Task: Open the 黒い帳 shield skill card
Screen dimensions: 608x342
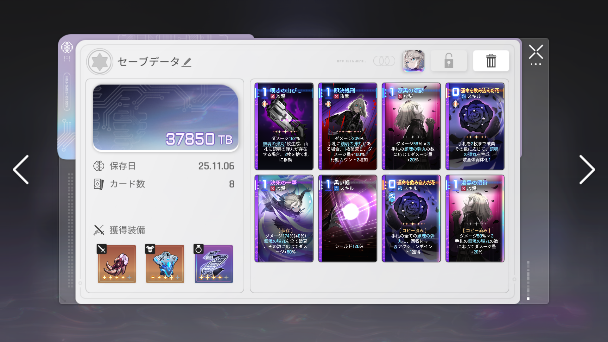Action: pos(348,218)
